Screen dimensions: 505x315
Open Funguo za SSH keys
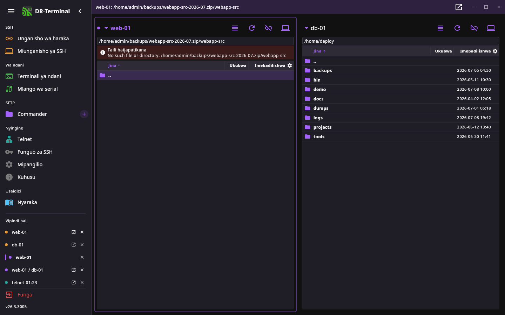click(x=46, y=152)
